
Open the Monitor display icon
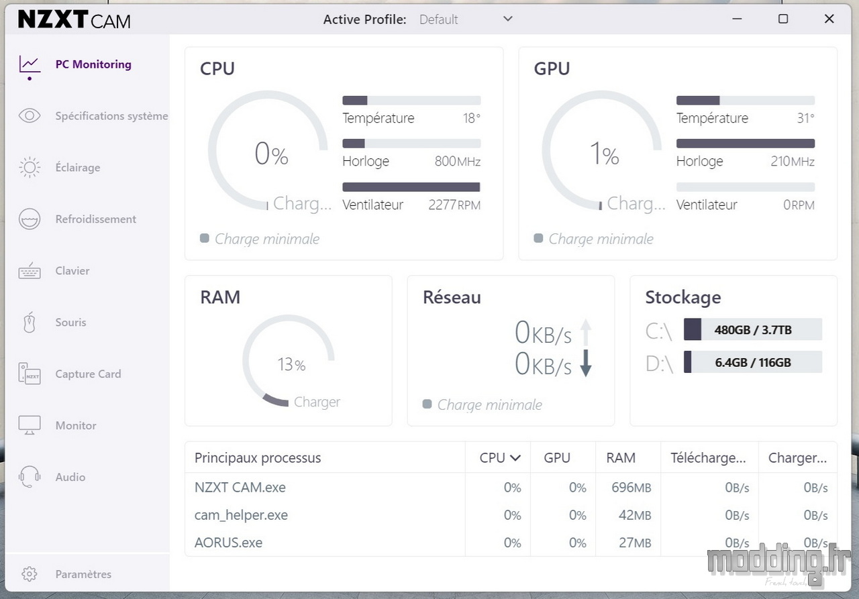click(30, 425)
